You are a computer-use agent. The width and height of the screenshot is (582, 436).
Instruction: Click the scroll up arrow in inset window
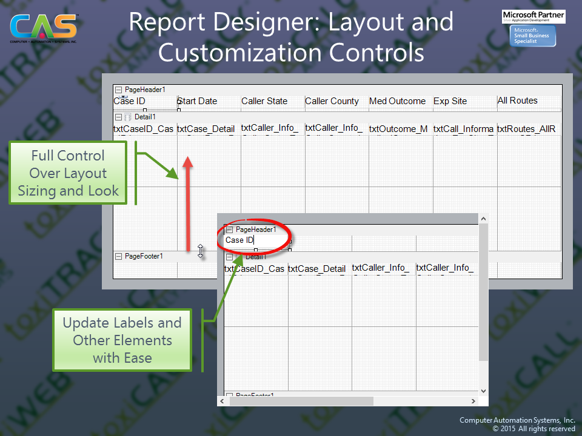(x=483, y=219)
